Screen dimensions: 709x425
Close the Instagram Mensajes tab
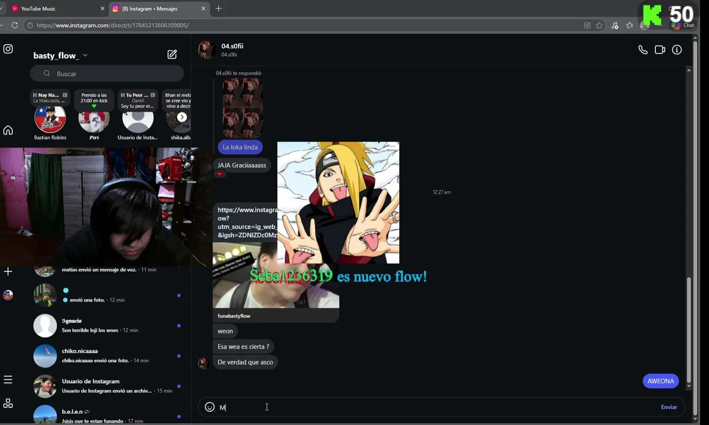204,9
